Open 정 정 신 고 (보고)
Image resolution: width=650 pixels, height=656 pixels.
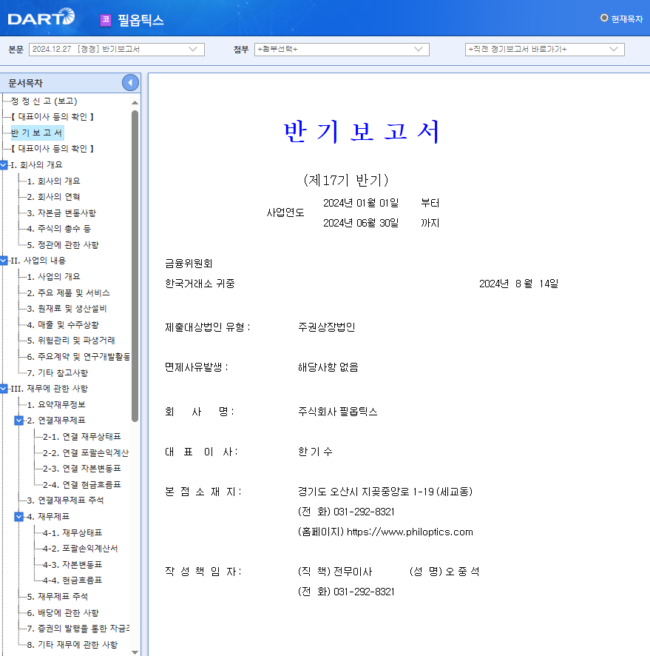44,100
